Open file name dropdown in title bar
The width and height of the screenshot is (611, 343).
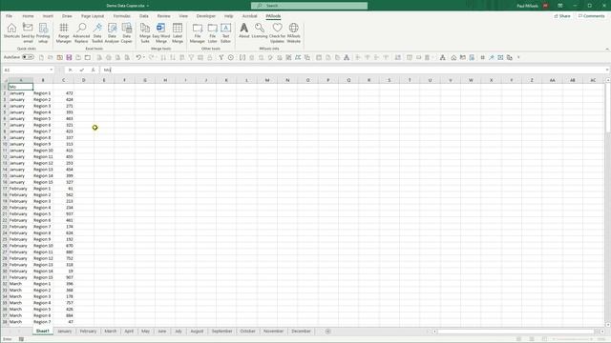[x=148, y=6]
